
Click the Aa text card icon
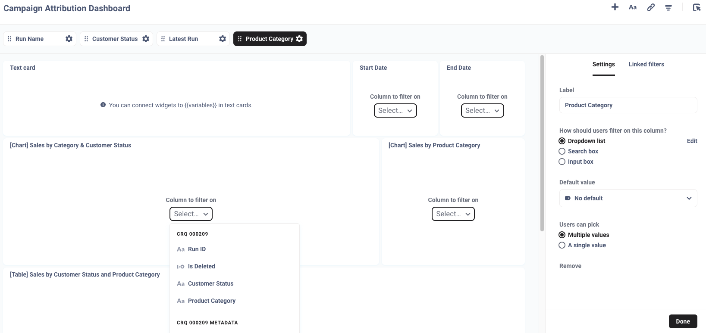(x=633, y=7)
